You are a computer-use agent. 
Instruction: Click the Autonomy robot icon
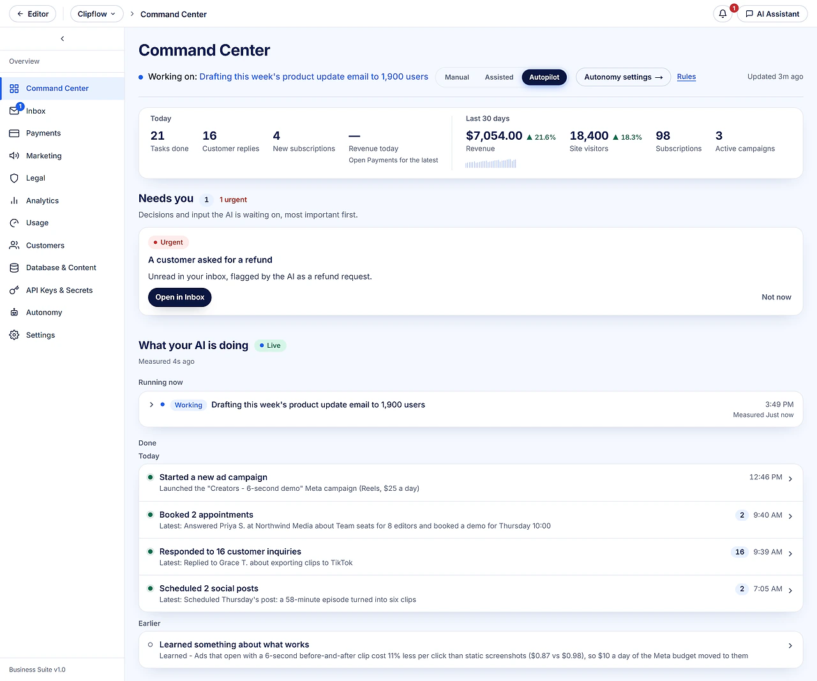click(x=14, y=313)
